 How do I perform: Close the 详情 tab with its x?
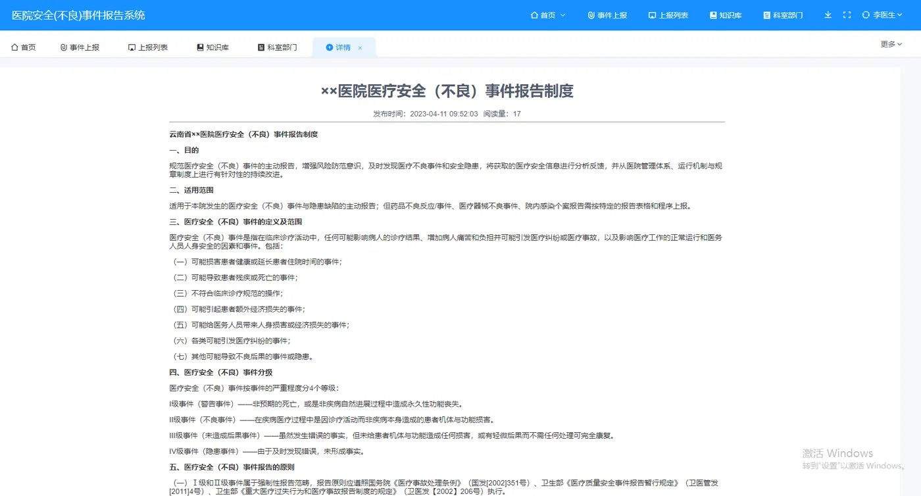pos(360,48)
